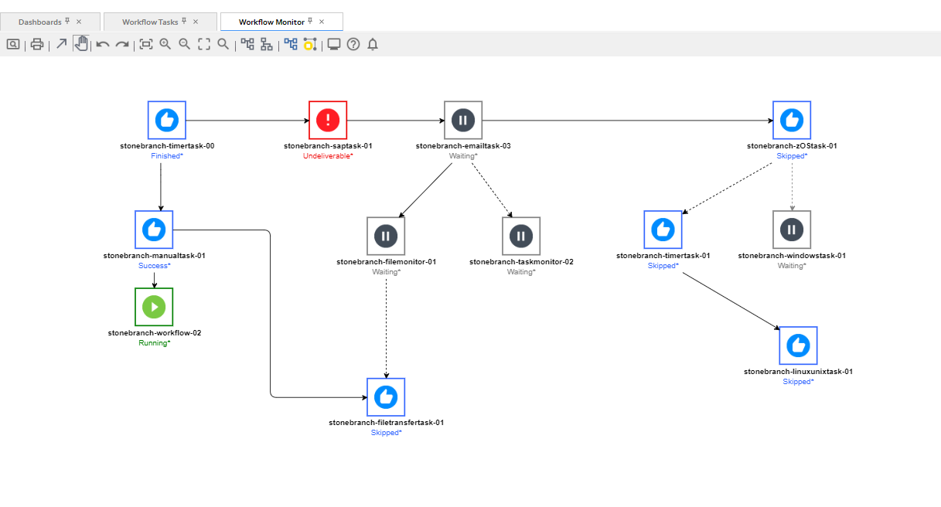Click the Undo arrow icon
The height and width of the screenshot is (507, 941).
click(x=102, y=45)
